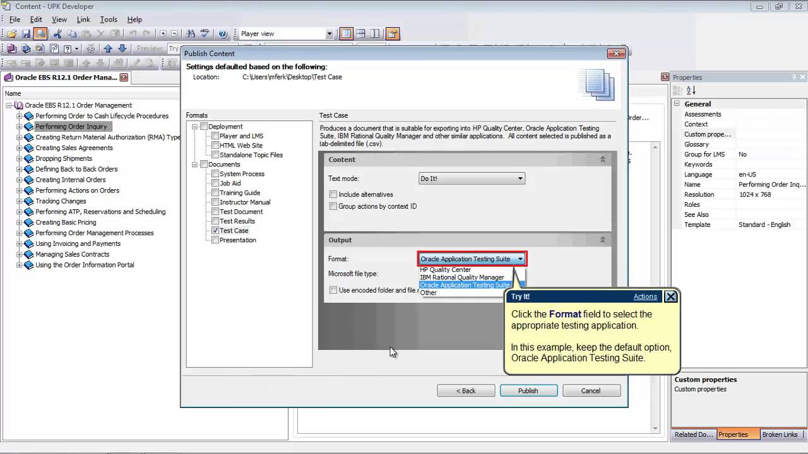Switch to the Broken Links tab

(x=780, y=434)
